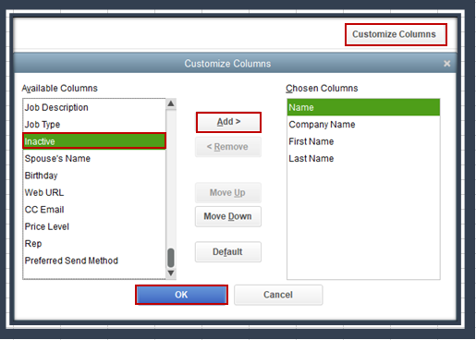Click the scroll down arrow of Available Columns
The height and width of the screenshot is (340, 476).
(171, 273)
